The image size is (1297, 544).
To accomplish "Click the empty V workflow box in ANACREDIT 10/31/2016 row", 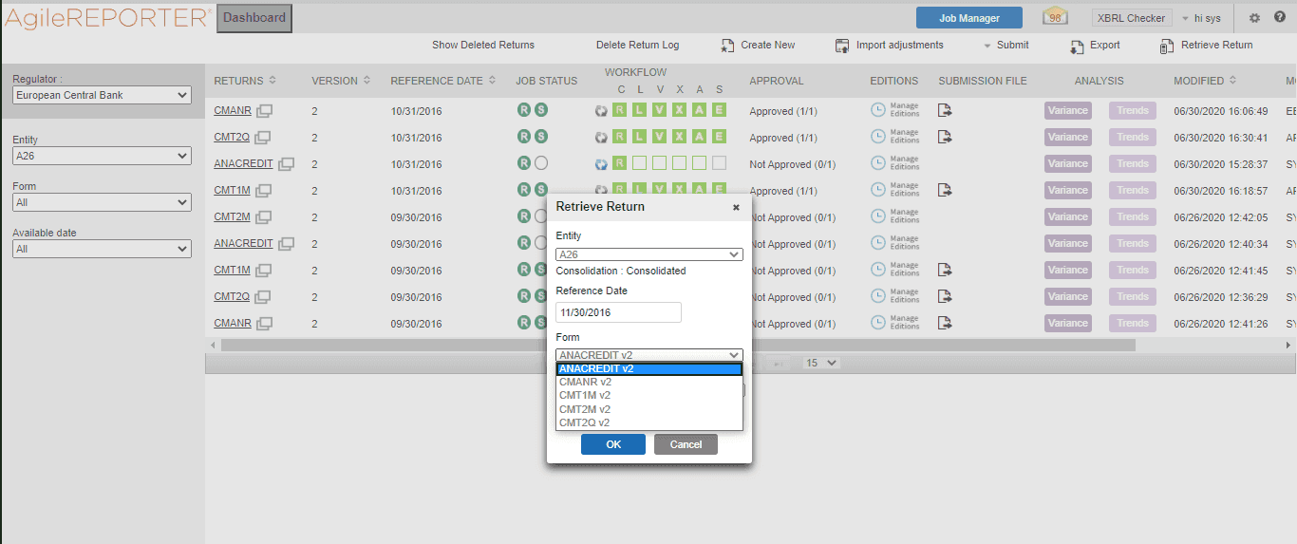I will coord(660,163).
